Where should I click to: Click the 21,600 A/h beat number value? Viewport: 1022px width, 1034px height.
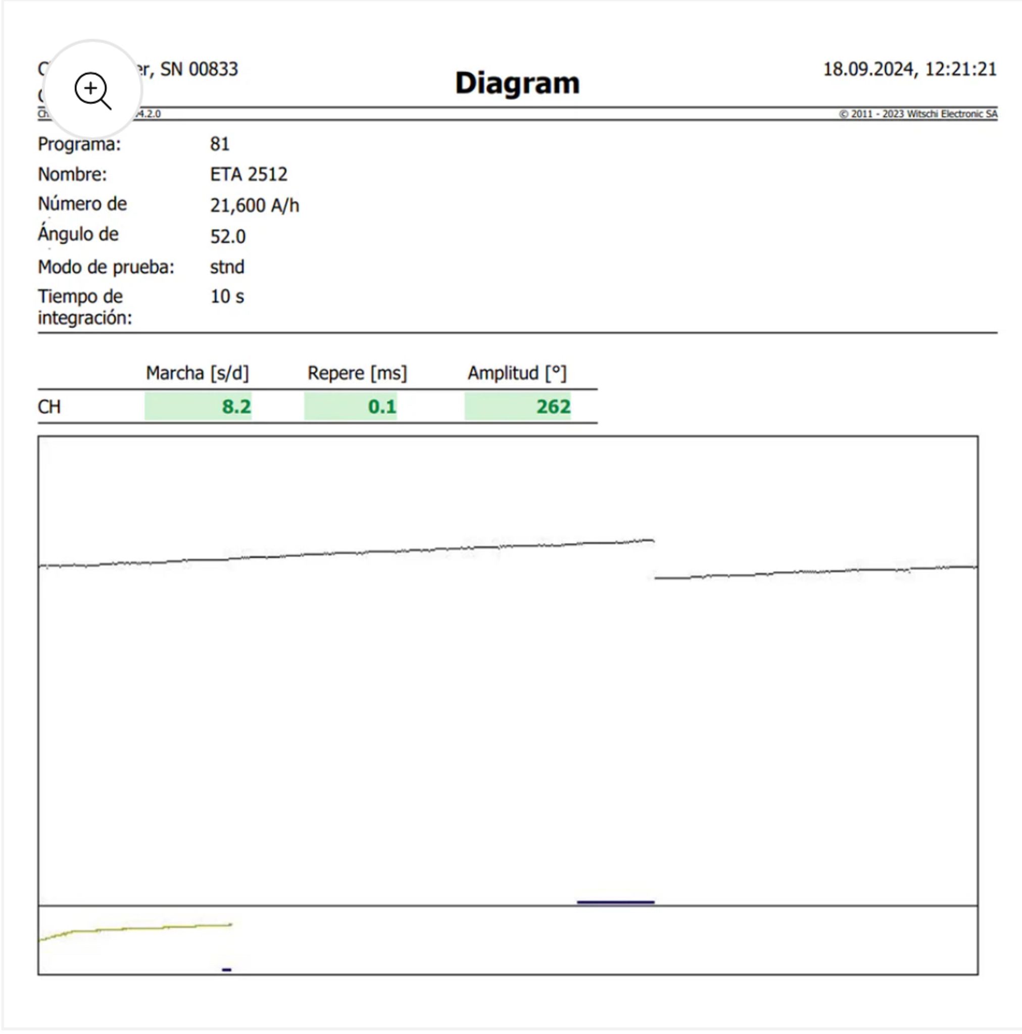coord(255,205)
